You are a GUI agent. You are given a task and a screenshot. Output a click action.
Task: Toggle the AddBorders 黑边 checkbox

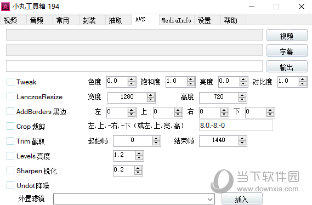click(10, 111)
